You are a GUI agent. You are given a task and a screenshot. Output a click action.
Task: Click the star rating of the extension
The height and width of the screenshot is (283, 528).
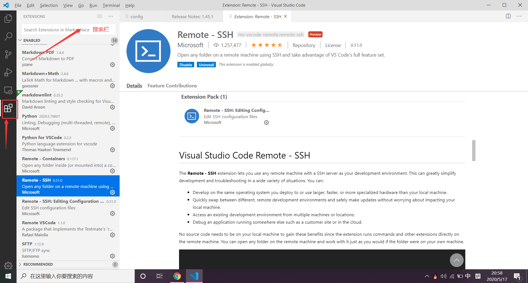pos(266,45)
